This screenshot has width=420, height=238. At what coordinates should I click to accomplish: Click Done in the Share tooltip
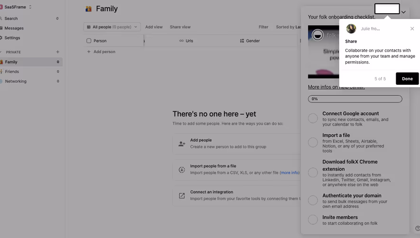pos(407,79)
